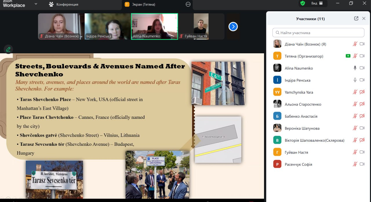Screen dimensions: 371x202
Task: Restore down the Zoom window
Action: coord(351,3)
